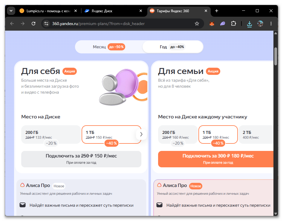Viewport: 283px width, 221px height.
Task: Switch billing period to Месяц
Action: click(x=109, y=47)
